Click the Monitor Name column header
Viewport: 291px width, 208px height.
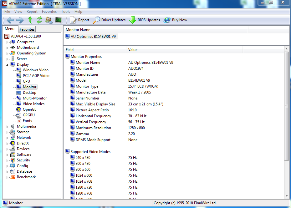click(156, 30)
